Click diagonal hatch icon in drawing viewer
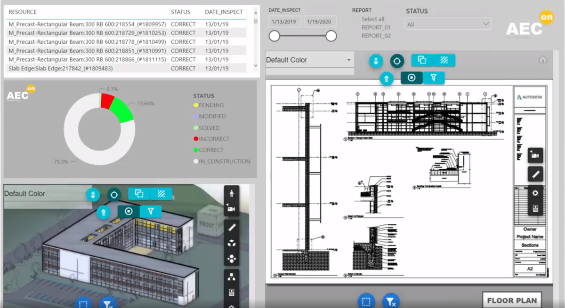 point(444,60)
